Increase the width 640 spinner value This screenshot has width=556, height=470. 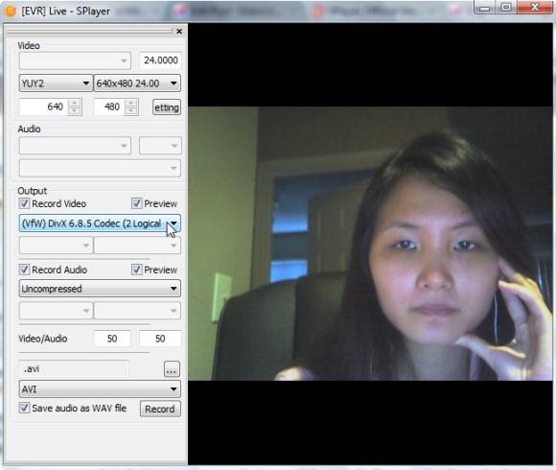click(74, 104)
